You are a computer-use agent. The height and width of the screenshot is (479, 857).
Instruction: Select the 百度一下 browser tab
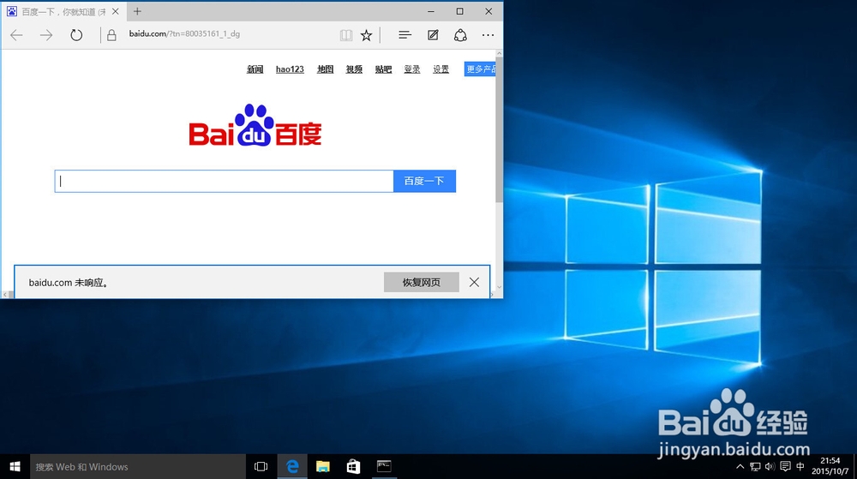63,11
